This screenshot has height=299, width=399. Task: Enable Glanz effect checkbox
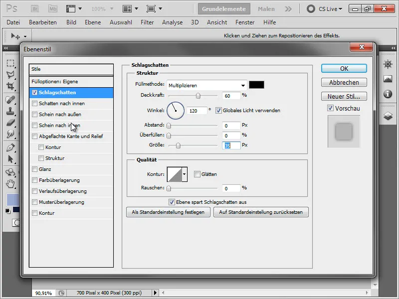pos(34,169)
